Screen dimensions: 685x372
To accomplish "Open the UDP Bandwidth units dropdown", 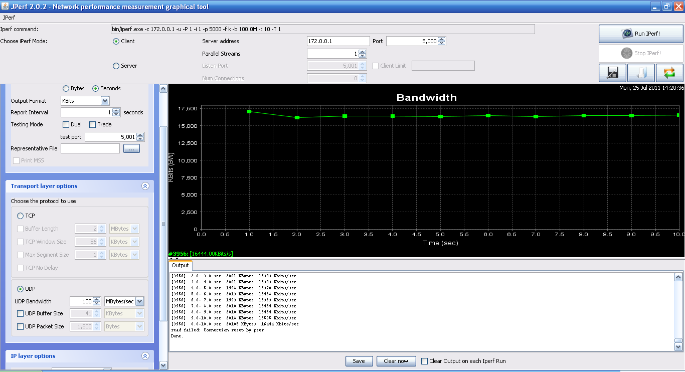I will (x=139, y=301).
